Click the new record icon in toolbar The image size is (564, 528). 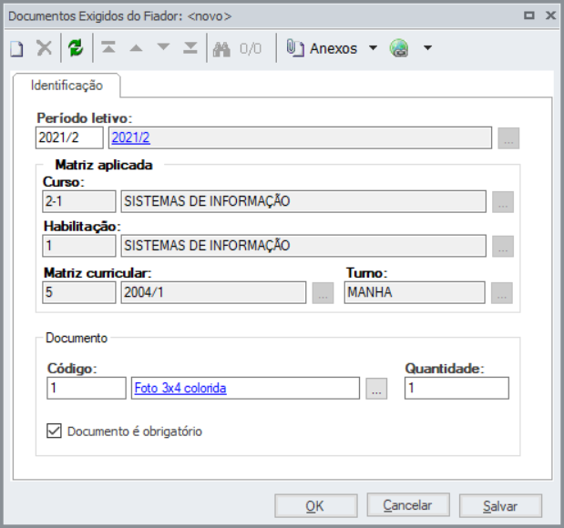point(16,49)
